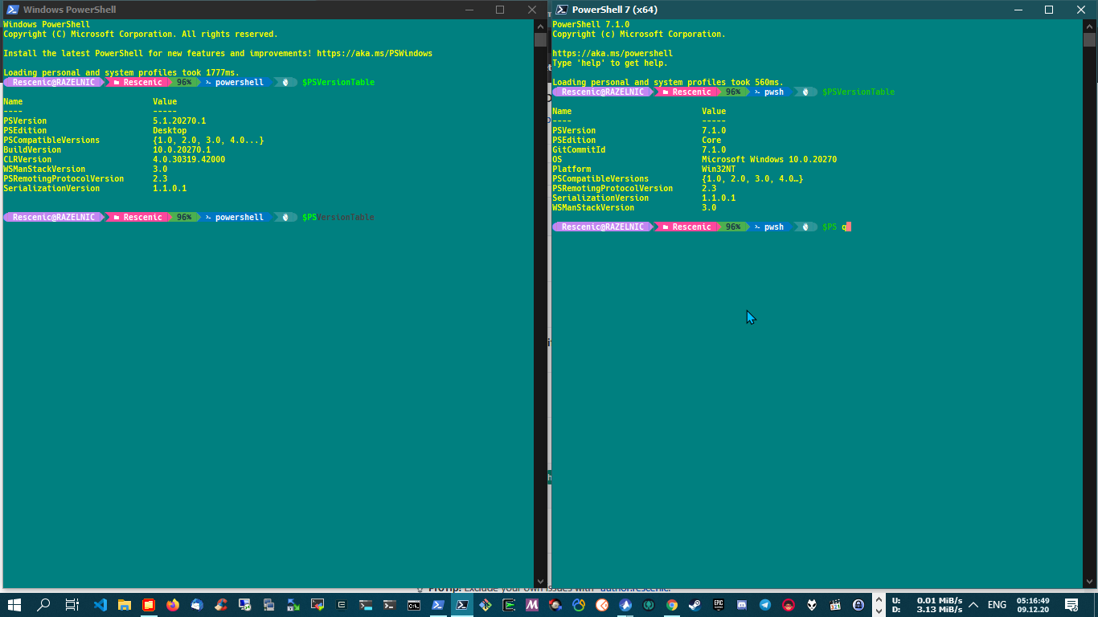Click 4.0.30319.42000 CLRVersion value
1098x617 pixels.
click(x=189, y=159)
